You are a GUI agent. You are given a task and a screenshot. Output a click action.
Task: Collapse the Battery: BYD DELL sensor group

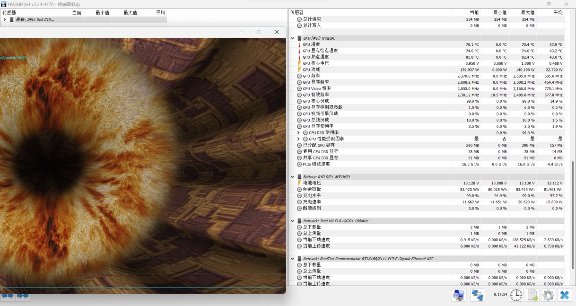pyautogui.click(x=293, y=177)
